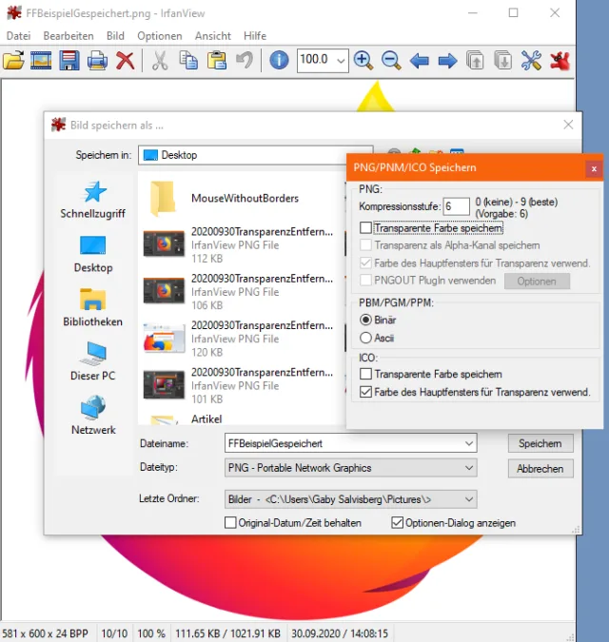
Task: Select Schnellzugriff in the places sidebar
Action: point(93,200)
